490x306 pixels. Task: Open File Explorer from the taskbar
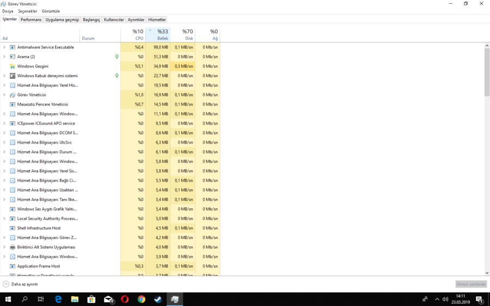(75, 299)
